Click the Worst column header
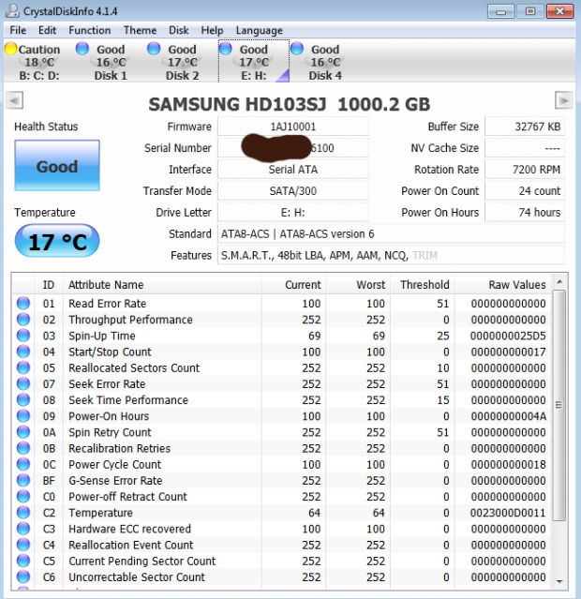 (358, 284)
